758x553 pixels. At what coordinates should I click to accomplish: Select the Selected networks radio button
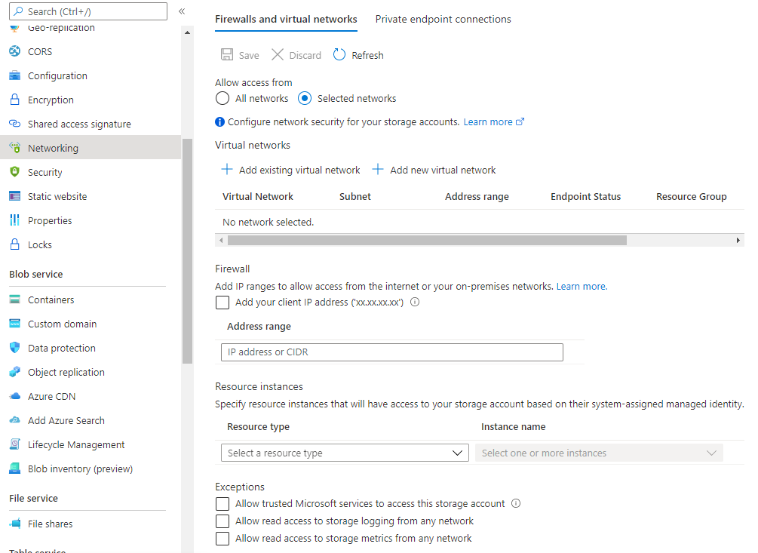(305, 98)
